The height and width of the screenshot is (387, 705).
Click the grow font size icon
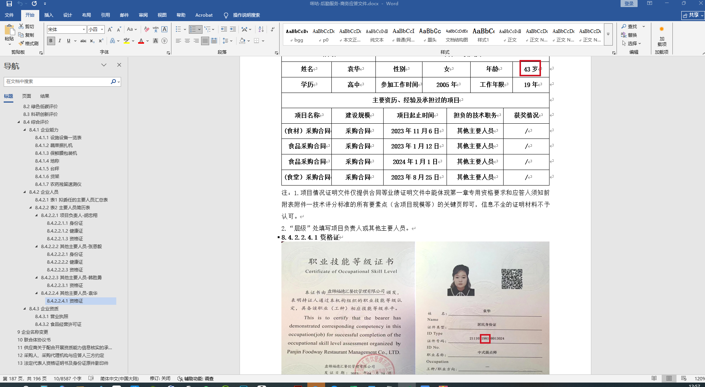[110, 29]
